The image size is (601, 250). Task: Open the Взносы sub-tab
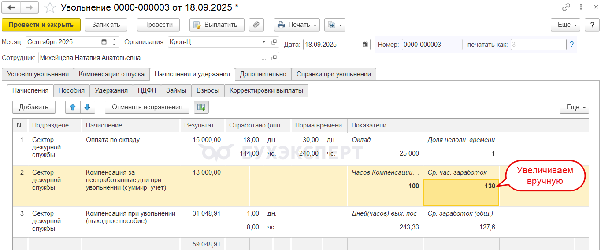click(x=208, y=90)
